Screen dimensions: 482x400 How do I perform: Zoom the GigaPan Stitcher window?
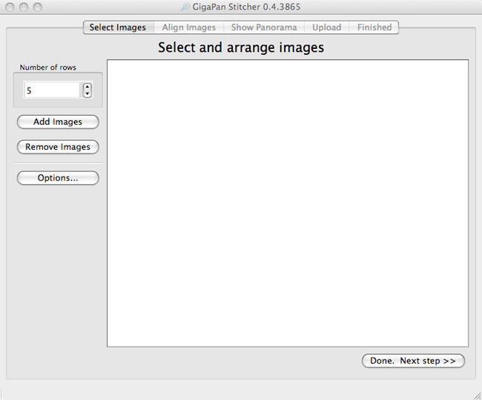click(x=38, y=7)
